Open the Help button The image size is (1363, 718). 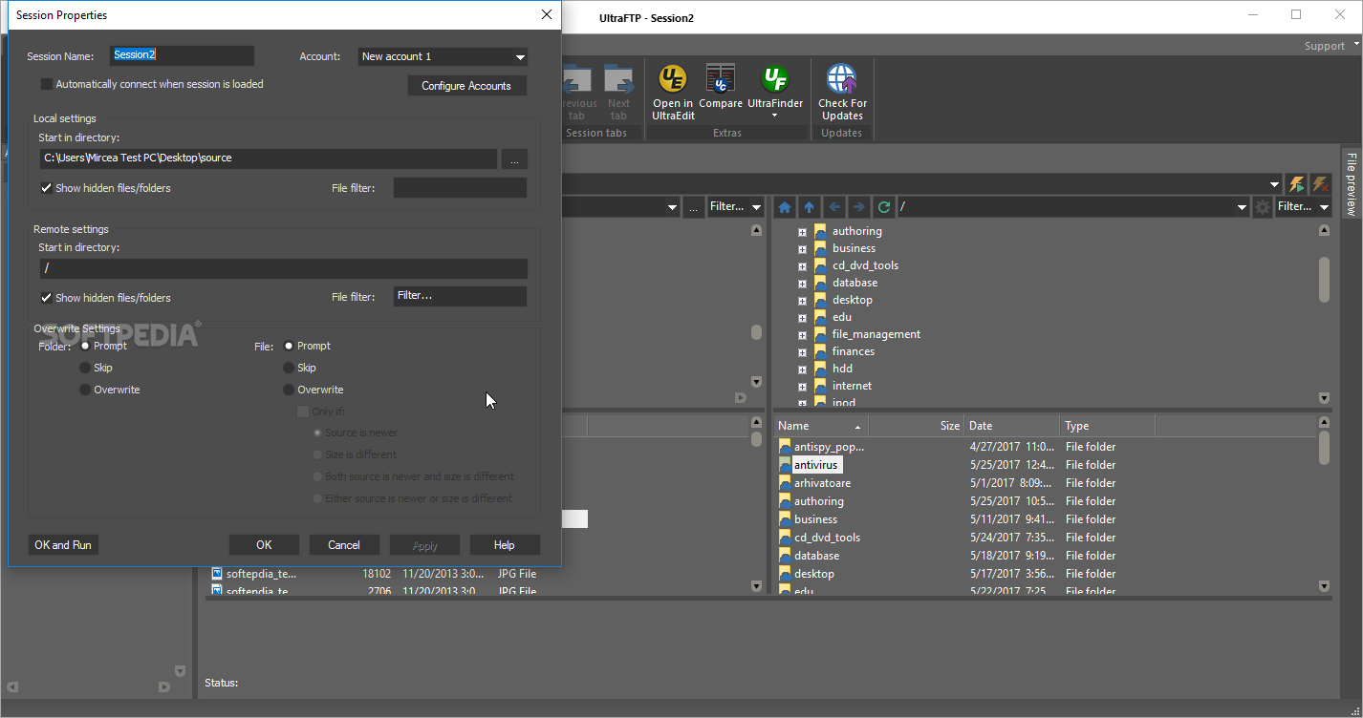click(x=505, y=545)
